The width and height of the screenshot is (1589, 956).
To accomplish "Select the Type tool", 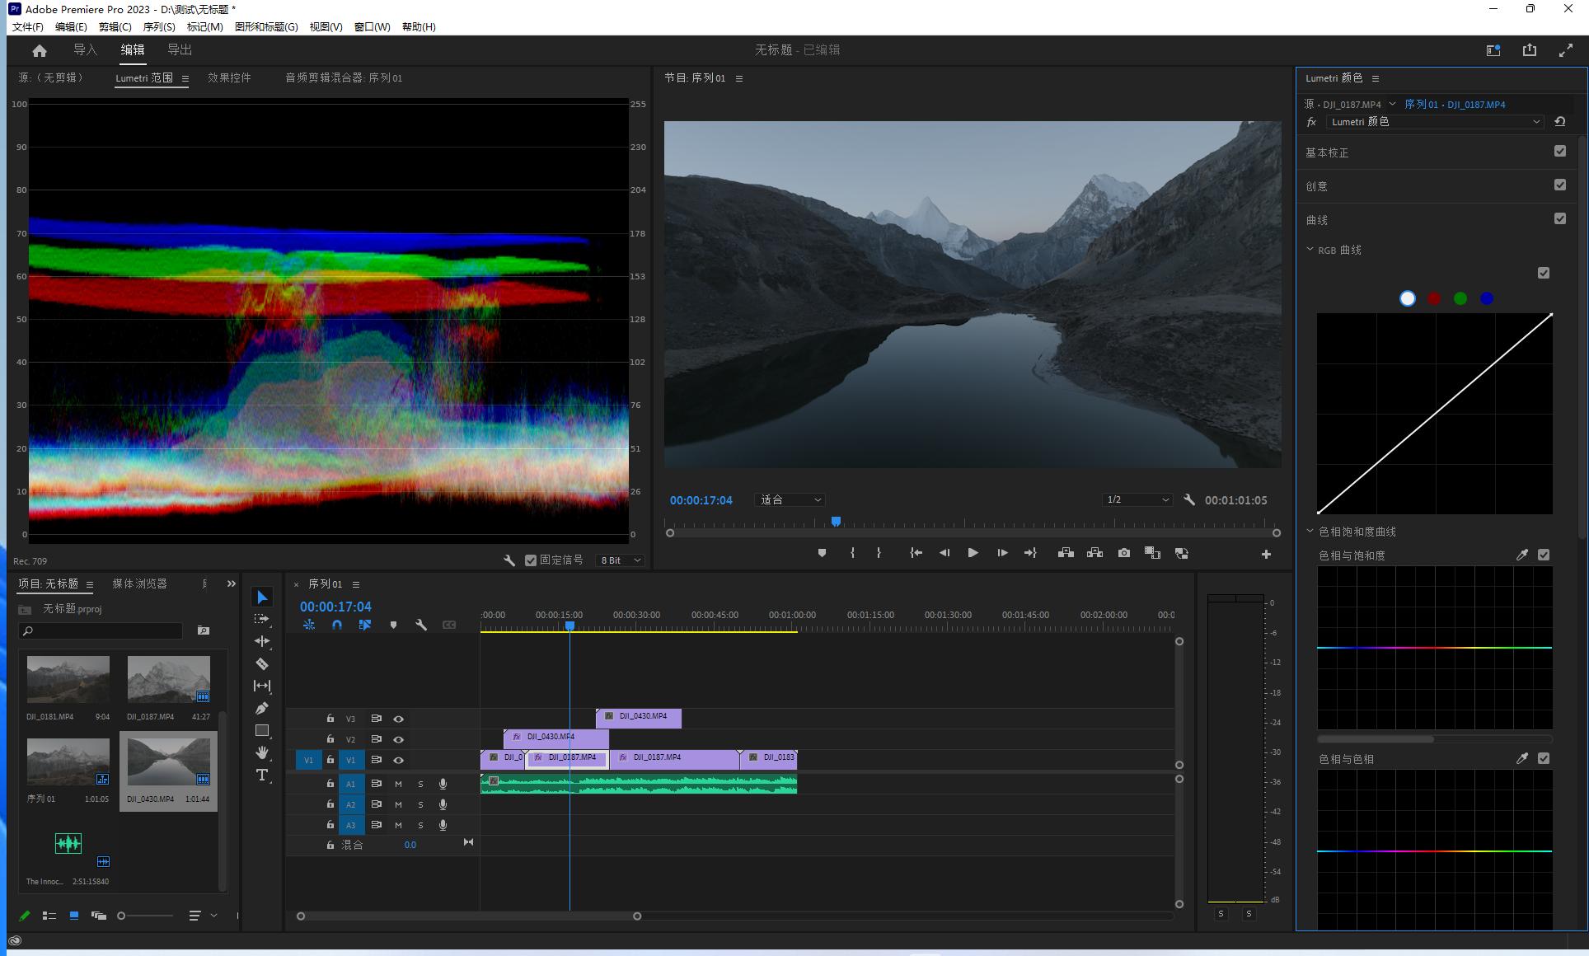I will pyautogui.click(x=262, y=775).
